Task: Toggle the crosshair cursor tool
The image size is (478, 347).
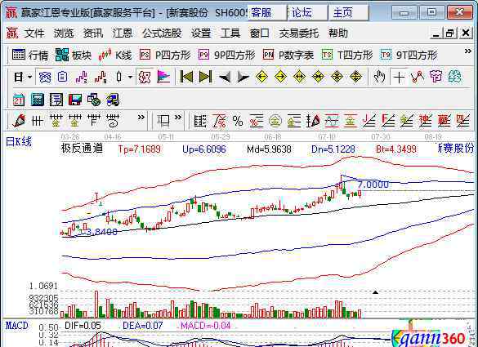Action: (399, 78)
